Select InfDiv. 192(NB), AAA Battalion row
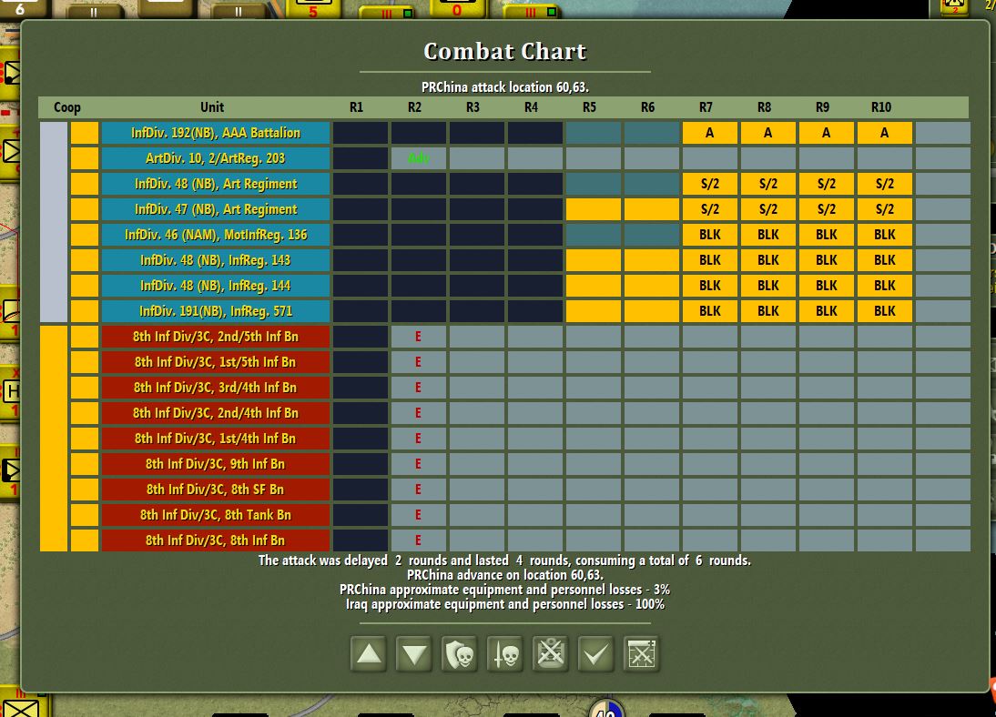Viewport: 996px width, 717px height. [216, 133]
